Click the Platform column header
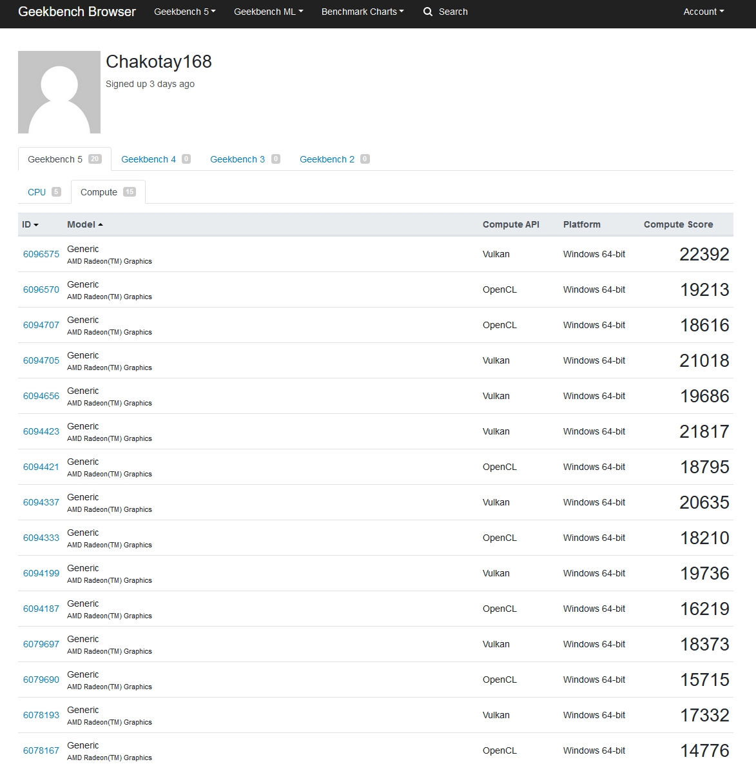 coord(581,225)
